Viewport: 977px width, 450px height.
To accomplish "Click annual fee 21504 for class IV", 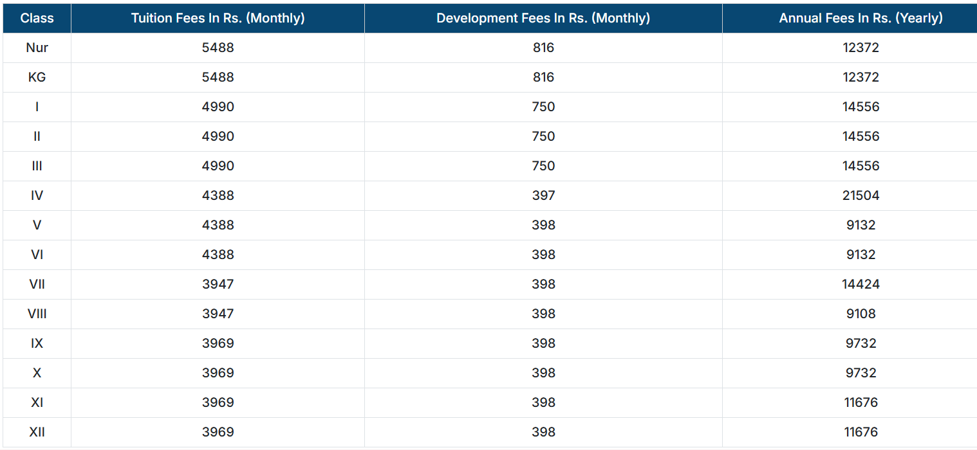I will tap(861, 195).
